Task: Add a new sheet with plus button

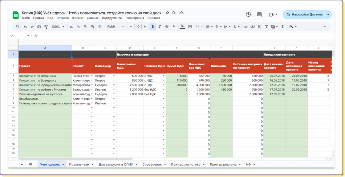Action: click(22, 164)
